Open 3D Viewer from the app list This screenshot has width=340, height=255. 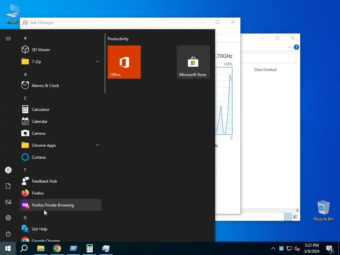point(61,50)
